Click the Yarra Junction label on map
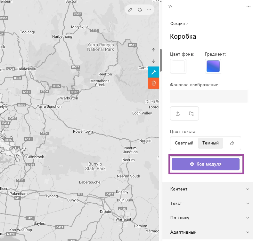The height and width of the screenshot is (241, 253). (49, 106)
